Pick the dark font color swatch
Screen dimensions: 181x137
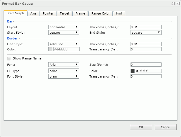coord(133,71)
